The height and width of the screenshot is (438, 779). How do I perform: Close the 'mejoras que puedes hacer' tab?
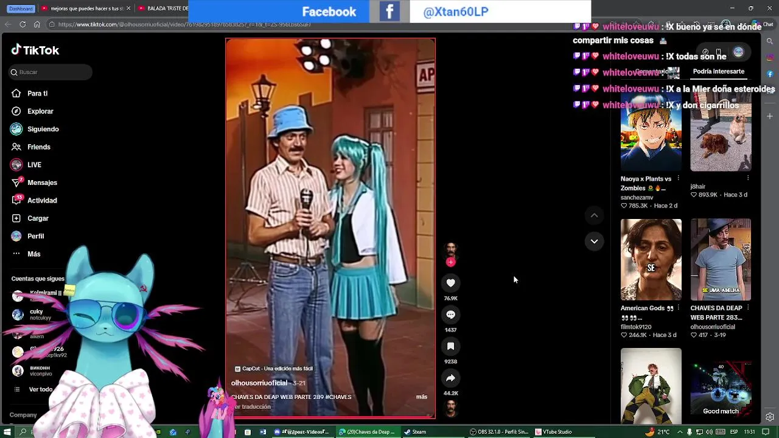pyautogui.click(x=128, y=9)
